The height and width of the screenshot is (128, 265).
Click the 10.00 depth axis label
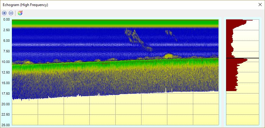click(x=6, y=62)
